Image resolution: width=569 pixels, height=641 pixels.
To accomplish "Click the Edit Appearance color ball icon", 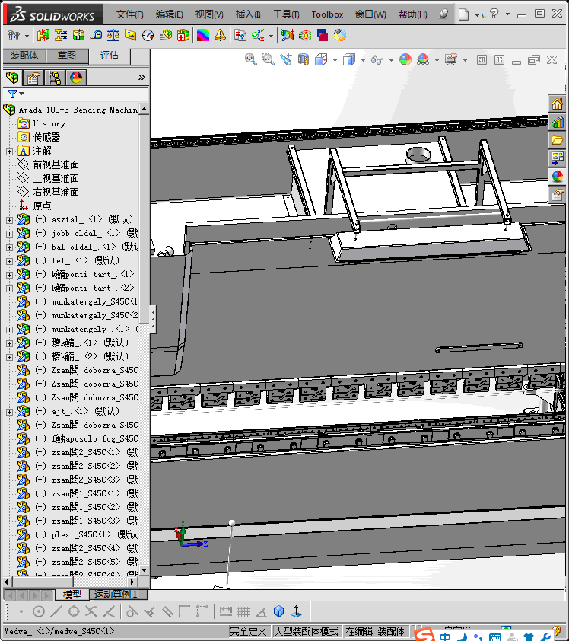I will (x=405, y=59).
